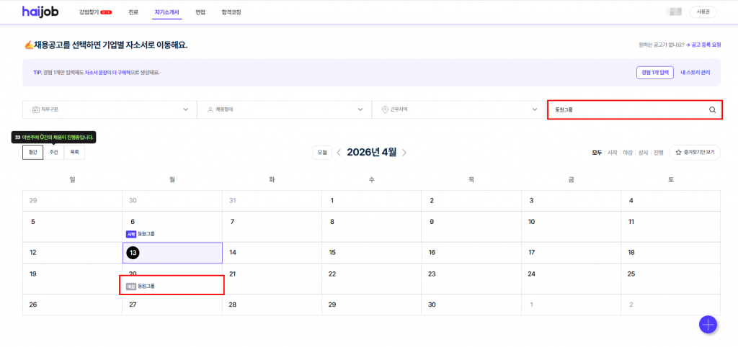Click the 경험 1개 입력 button

pos(654,72)
